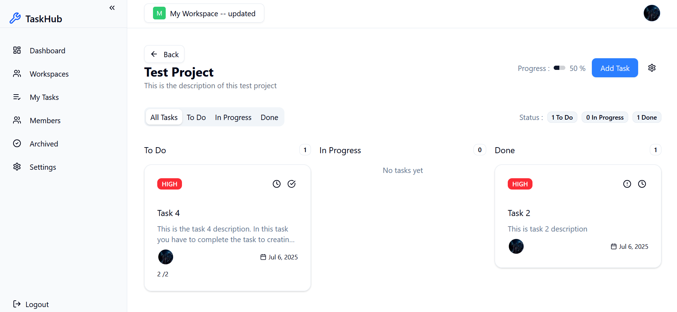This screenshot has width=677, height=312.
Task: Click assignee avatar on Task 4
Action: [166, 257]
